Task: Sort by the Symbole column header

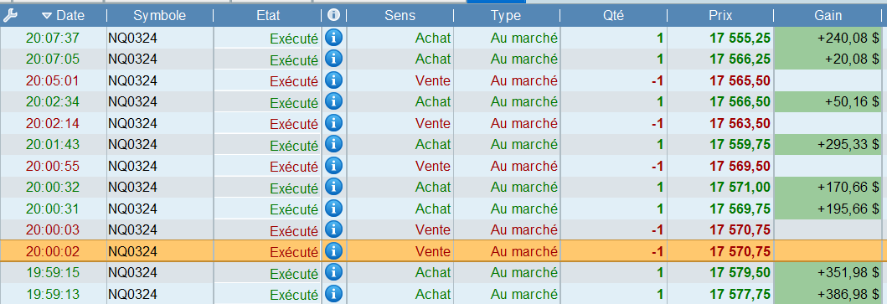Action: tap(159, 16)
